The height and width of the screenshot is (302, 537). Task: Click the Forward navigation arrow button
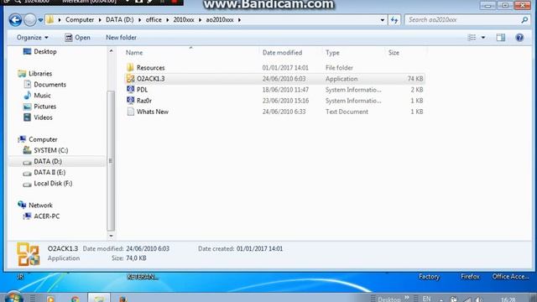30,20
